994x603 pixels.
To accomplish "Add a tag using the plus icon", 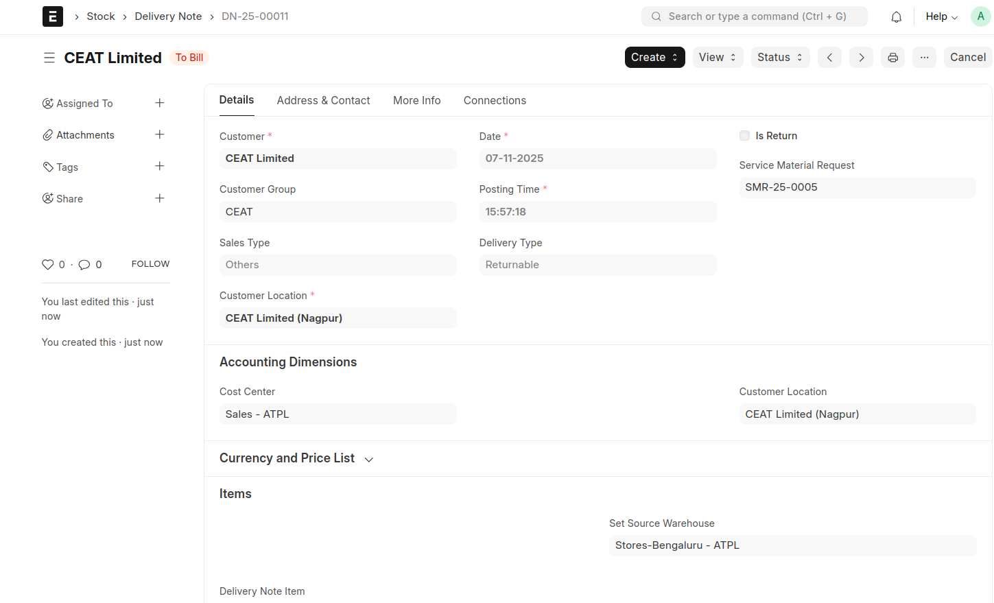I will pyautogui.click(x=159, y=166).
